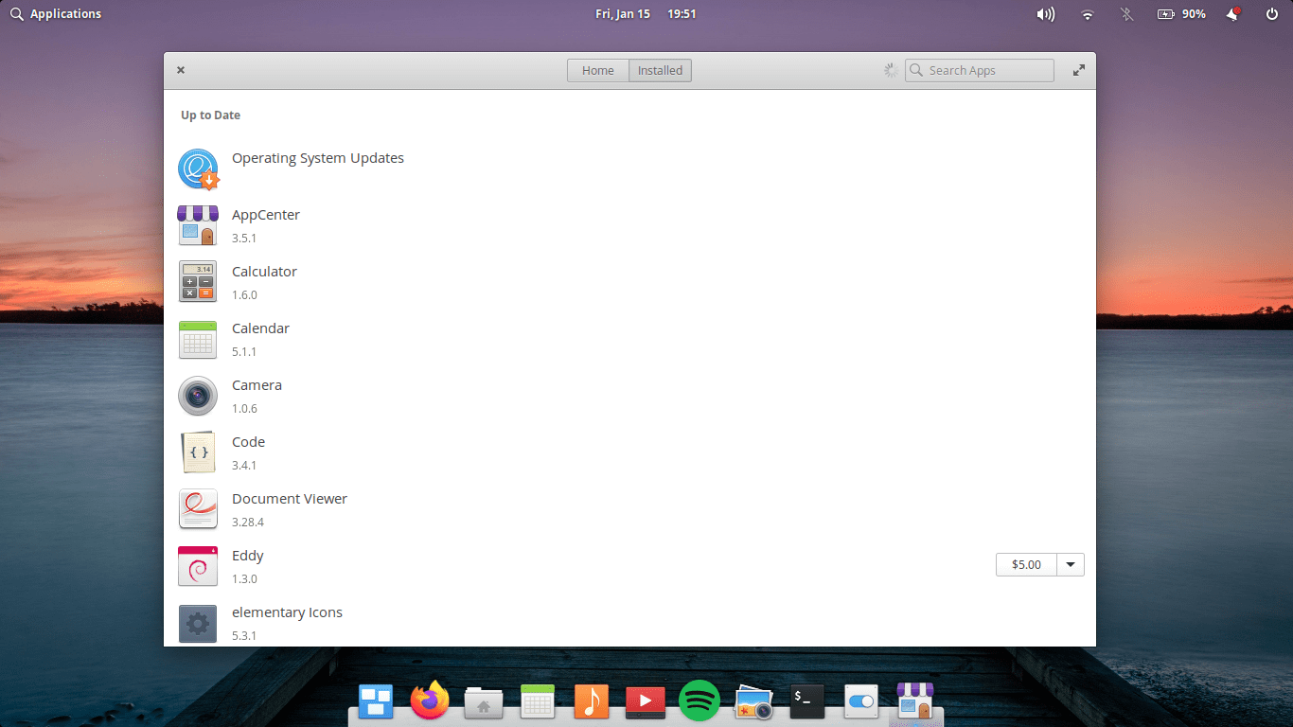Click the Code app name text
This screenshot has width=1293, height=727.
[x=248, y=442]
